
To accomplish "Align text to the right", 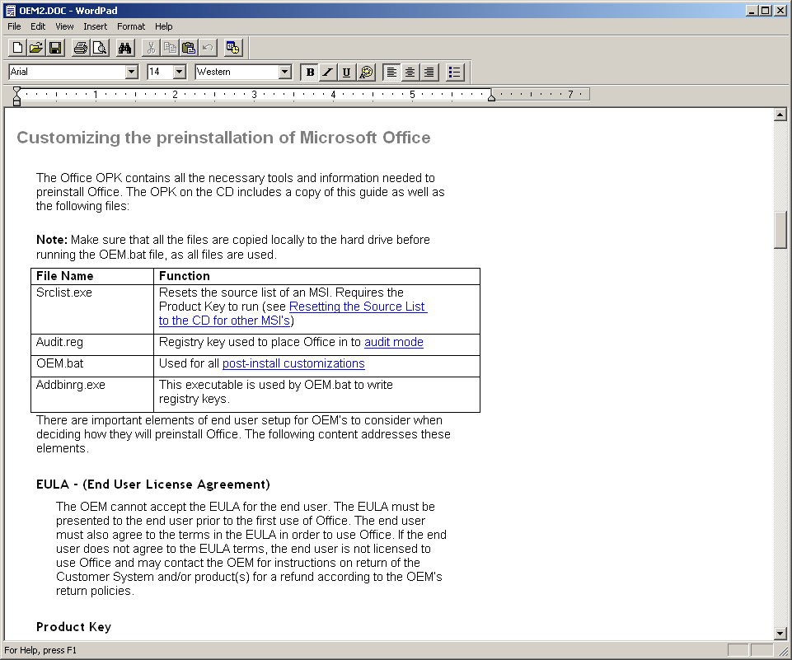I will pyautogui.click(x=429, y=73).
